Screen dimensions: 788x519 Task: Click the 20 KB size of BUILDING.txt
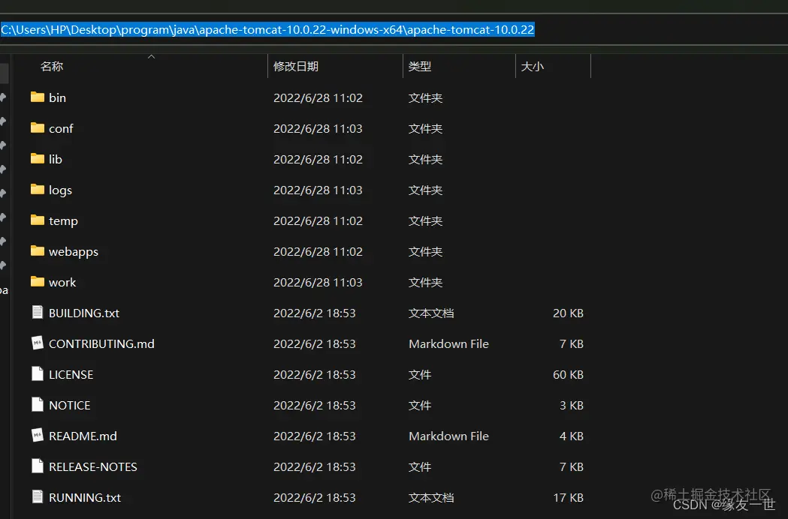click(568, 313)
